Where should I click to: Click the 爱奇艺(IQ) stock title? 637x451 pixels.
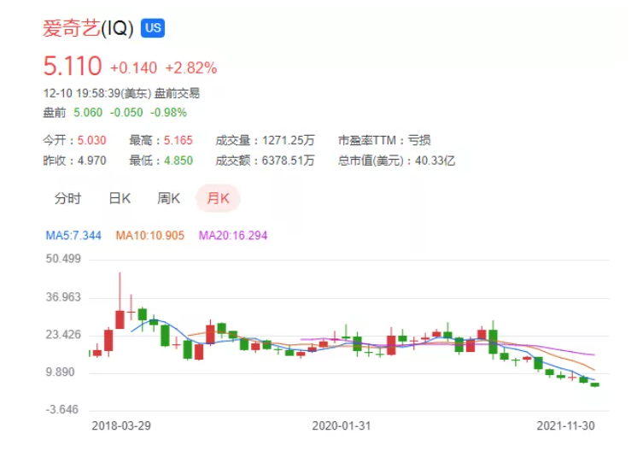tap(88, 28)
